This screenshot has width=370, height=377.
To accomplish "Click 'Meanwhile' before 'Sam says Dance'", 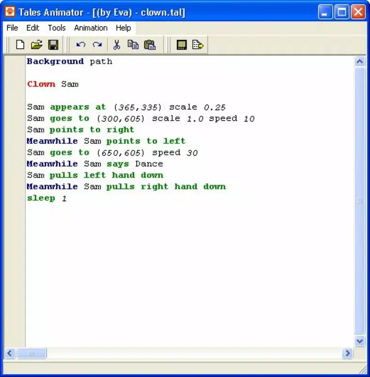I will 52,164.
